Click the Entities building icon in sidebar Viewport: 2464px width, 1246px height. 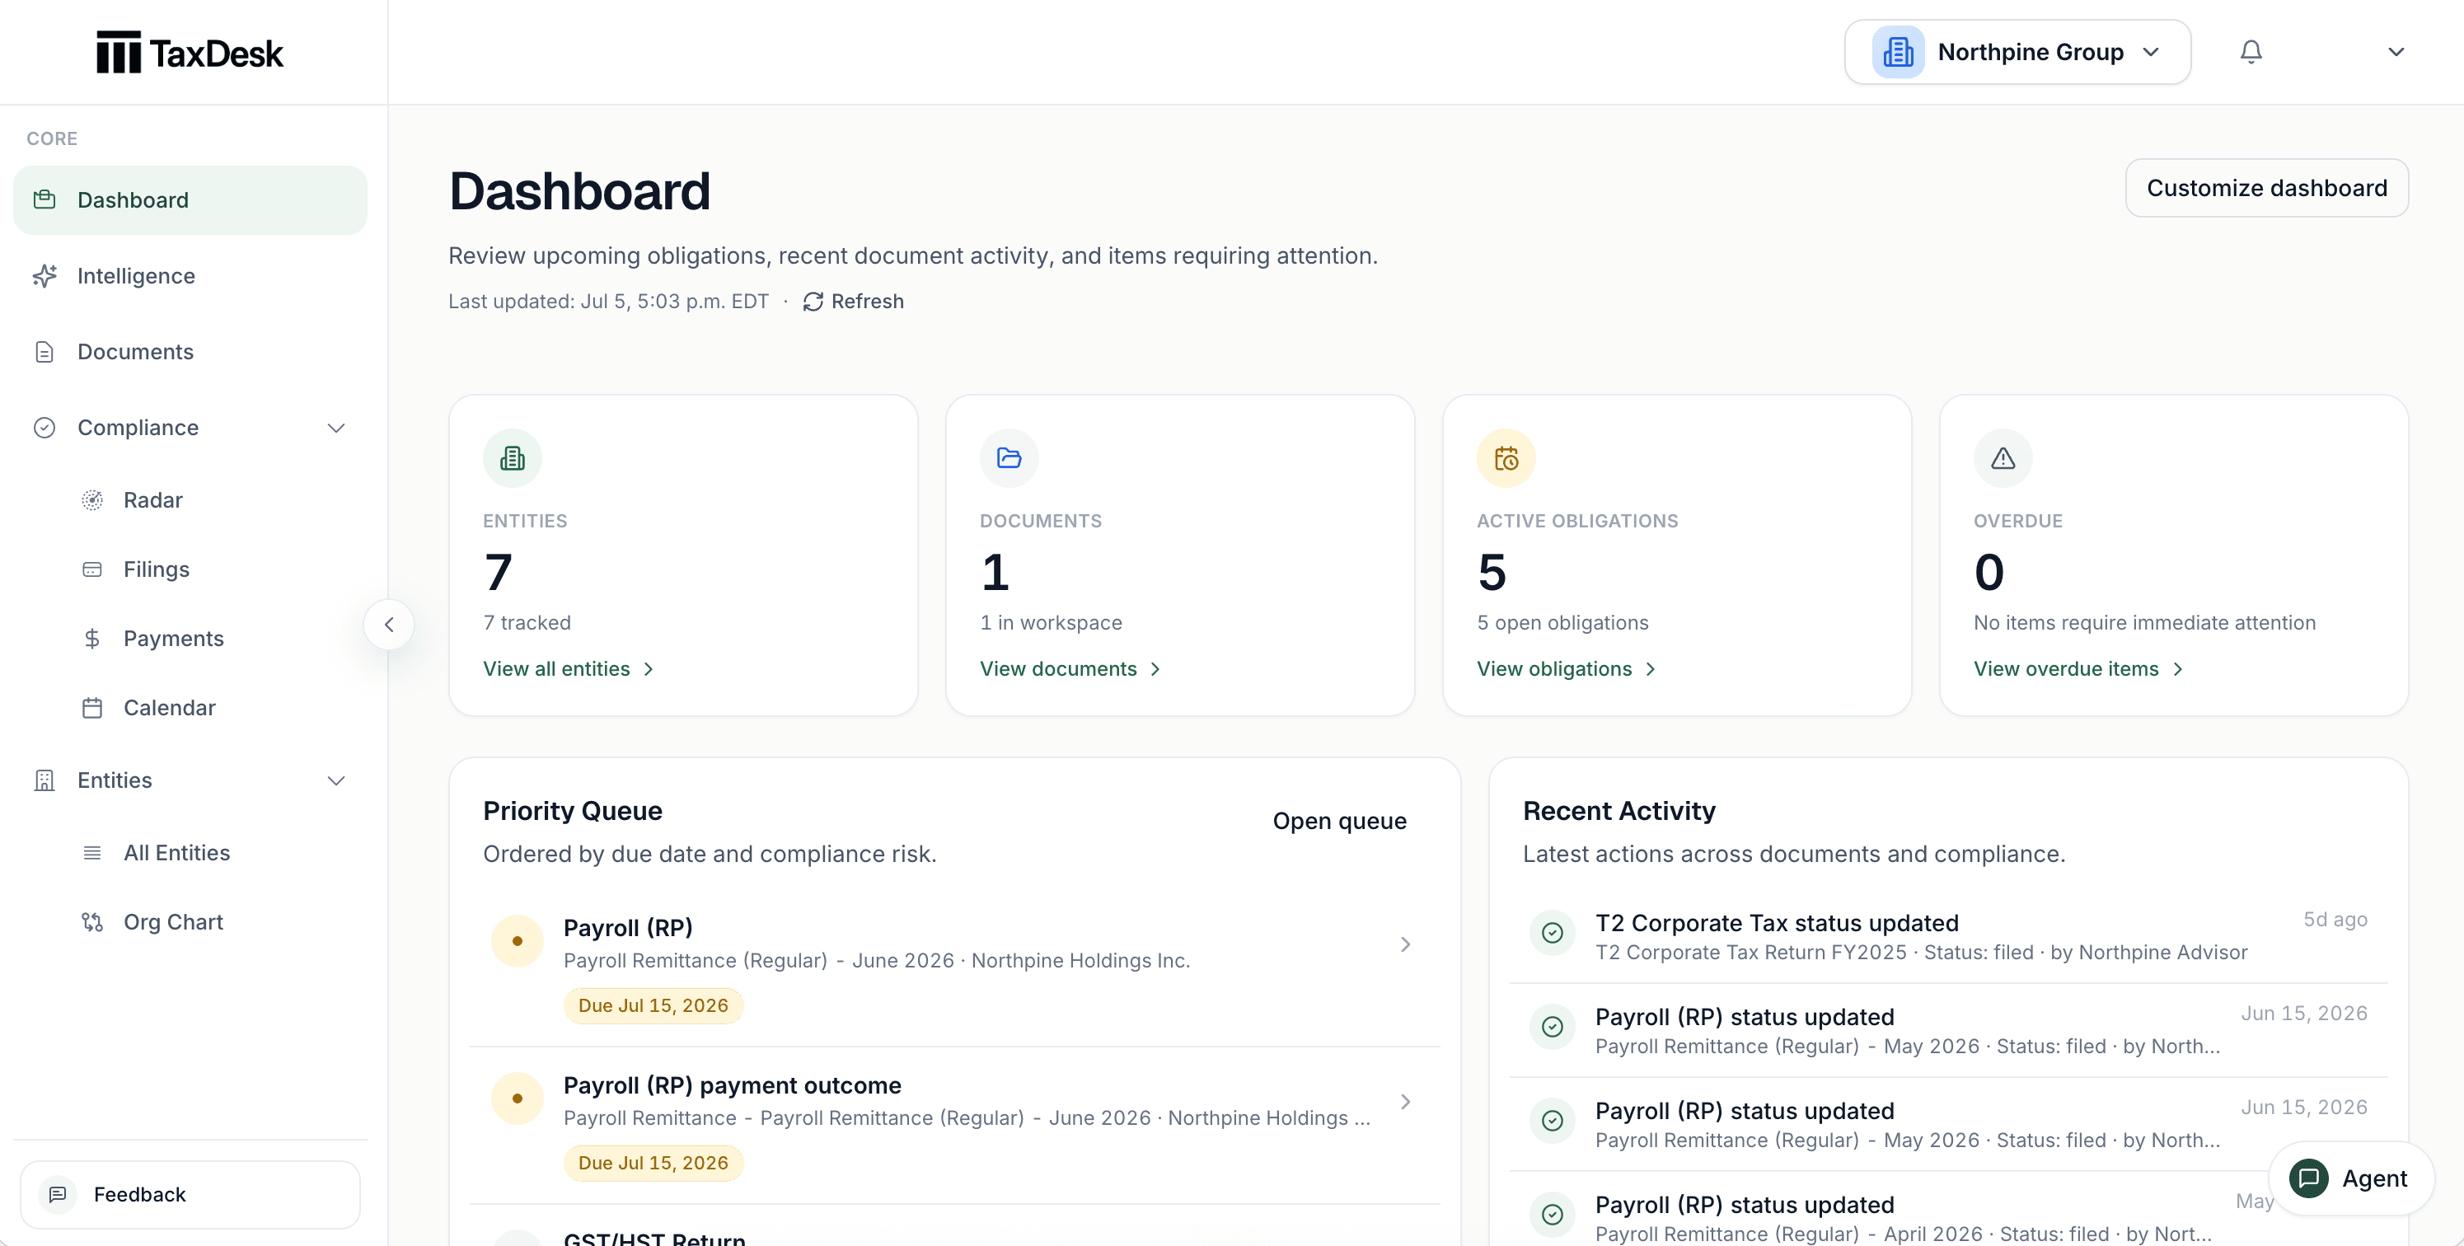click(x=45, y=780)
